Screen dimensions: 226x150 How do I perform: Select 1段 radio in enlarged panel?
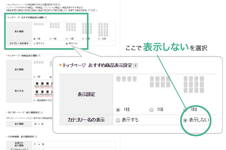coord(118,110)
